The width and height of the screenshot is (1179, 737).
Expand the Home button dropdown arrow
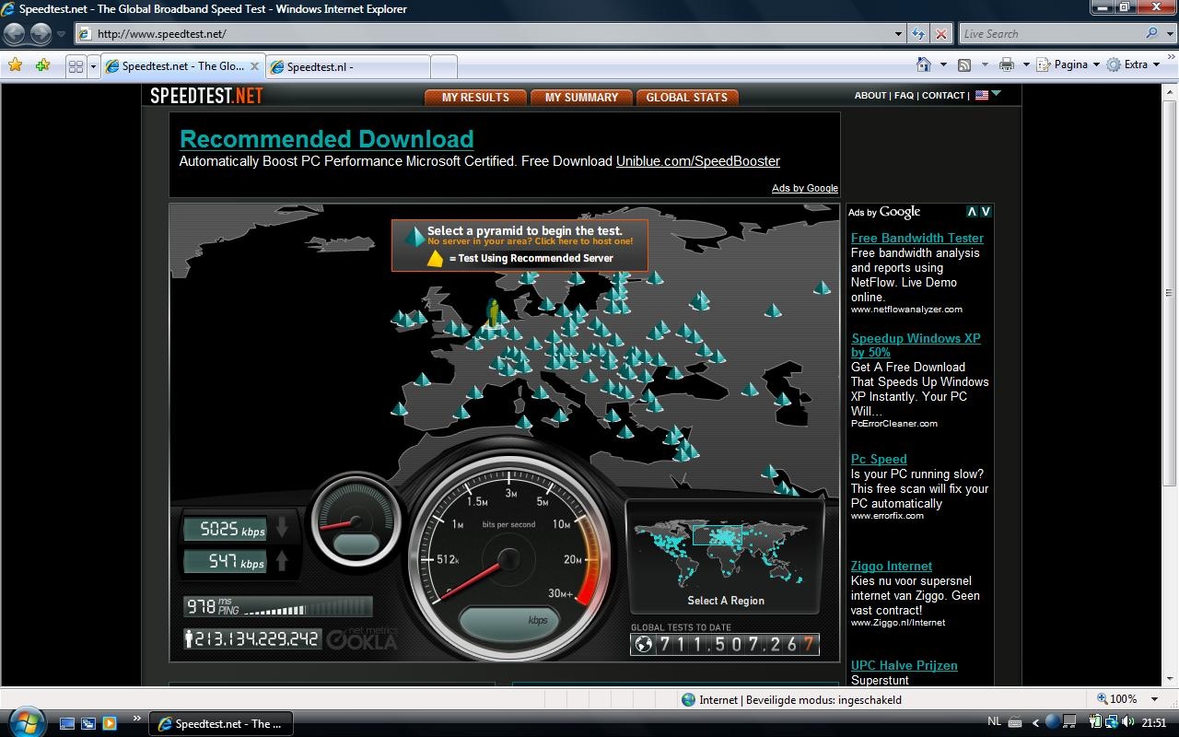[x=943, y=64]
